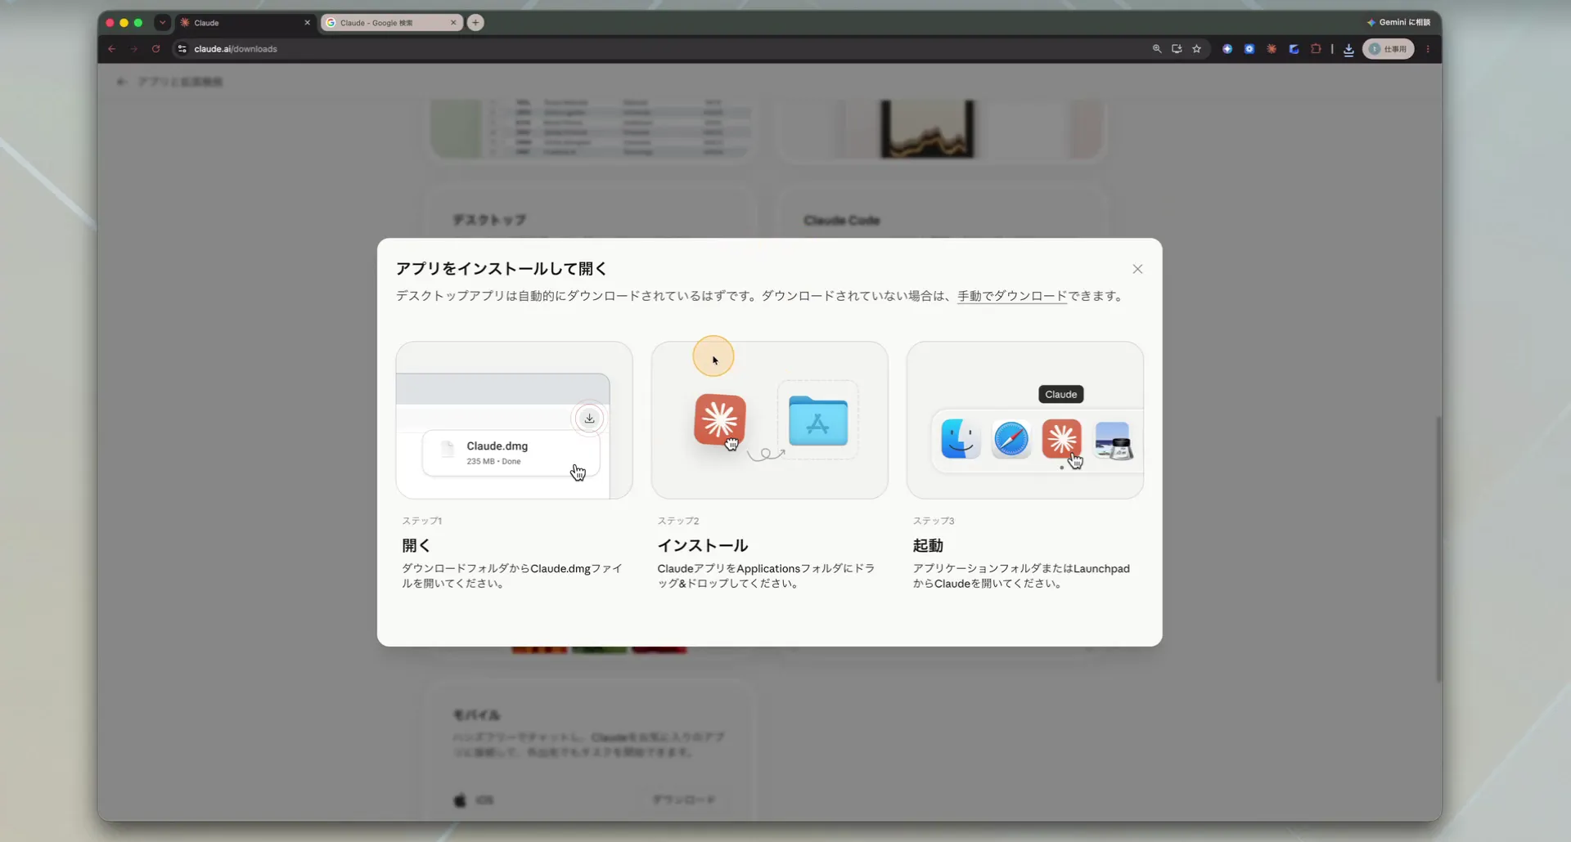
Task: Click the Step 2 drag-to-Applications illustration
Action: tap(769, 420)
